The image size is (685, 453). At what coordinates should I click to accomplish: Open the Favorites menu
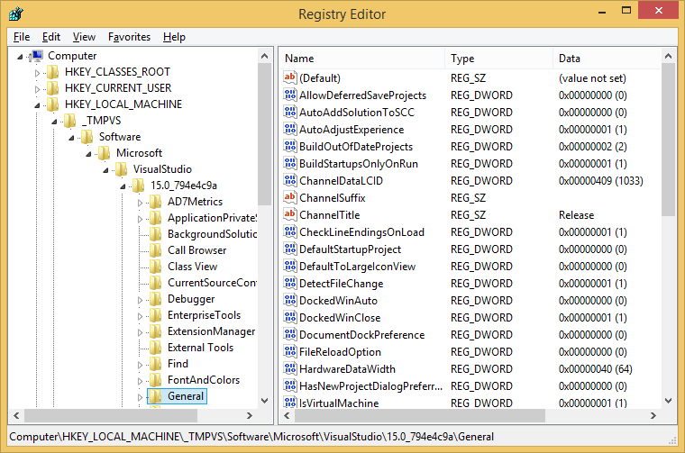pyautogui.click(x=129, y=37)
